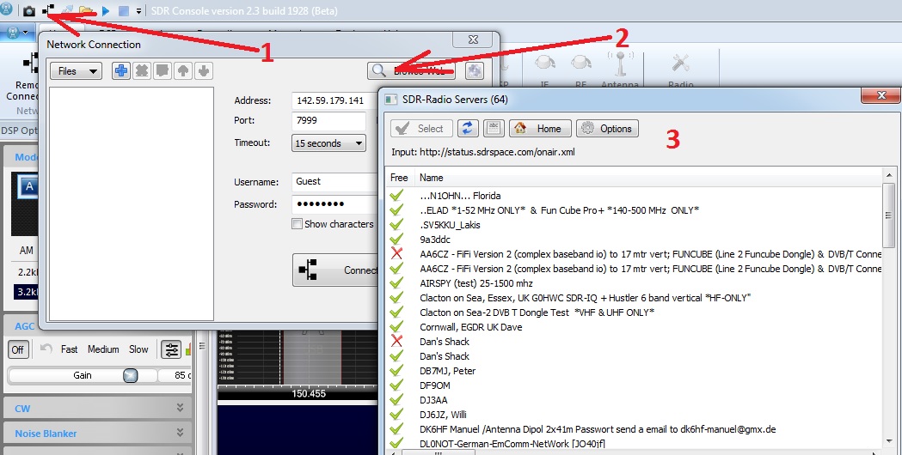This screenshot has height=455, width=902.
Task: Select Medium AGC speed
Action: (103, 349)
